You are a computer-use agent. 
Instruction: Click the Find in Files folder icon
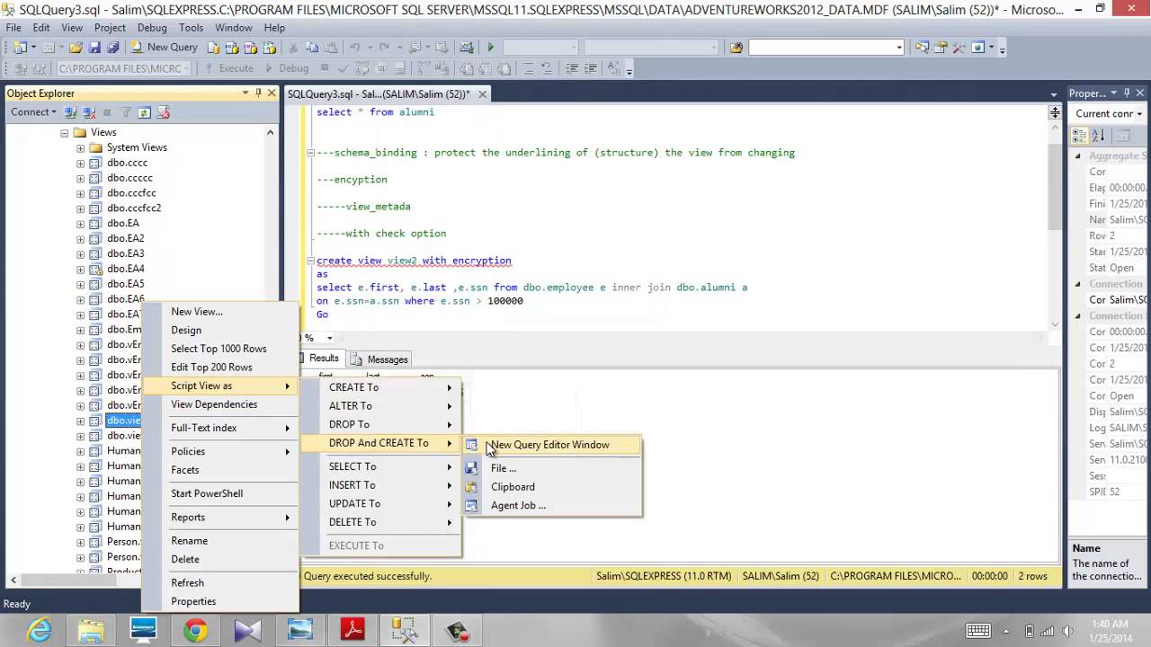tap(736, 48)
